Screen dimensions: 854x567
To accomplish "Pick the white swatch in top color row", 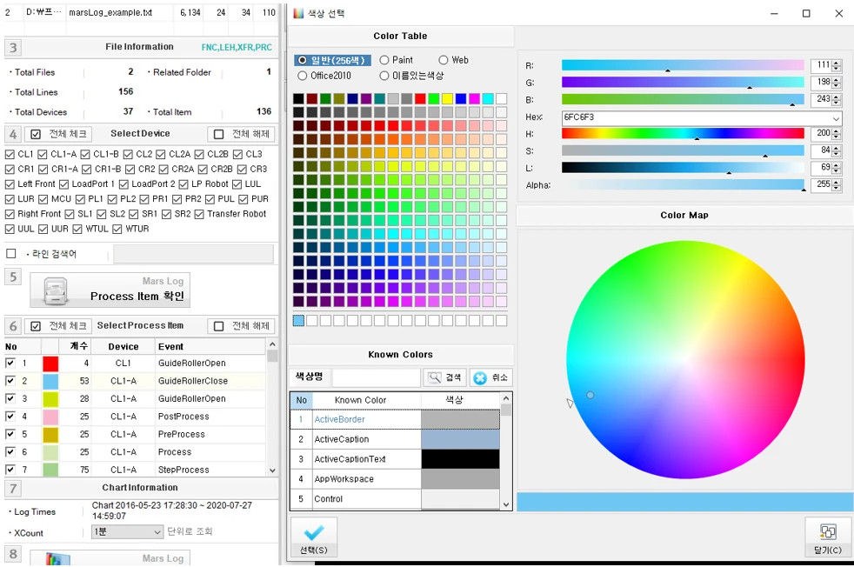I will (x=501, y=98).
